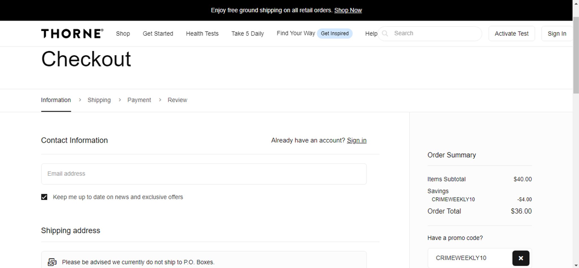Click the Order Total $36.00 amount
The width and height of the screenshot is (579, 268).
click(x=521, y=211)
